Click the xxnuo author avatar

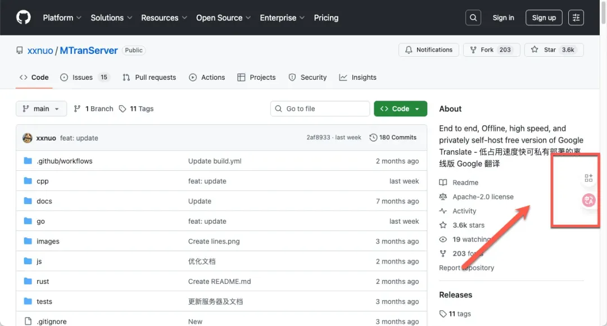(28, 138)
